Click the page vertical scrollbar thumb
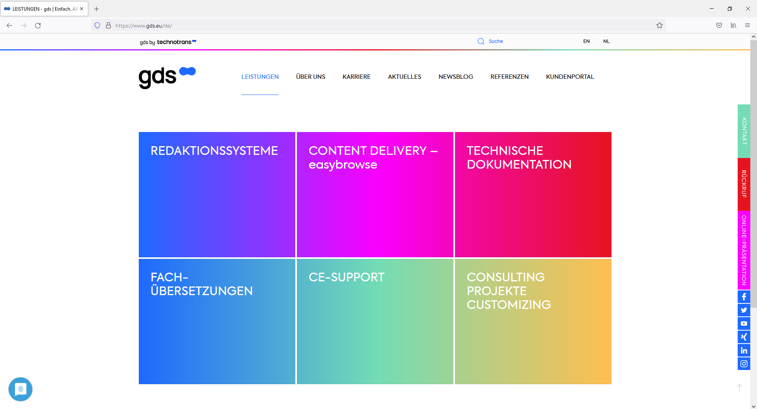Image resolution: width=757 pixels, height=409 pixels. pyautogui.click(x=753, y=173)
